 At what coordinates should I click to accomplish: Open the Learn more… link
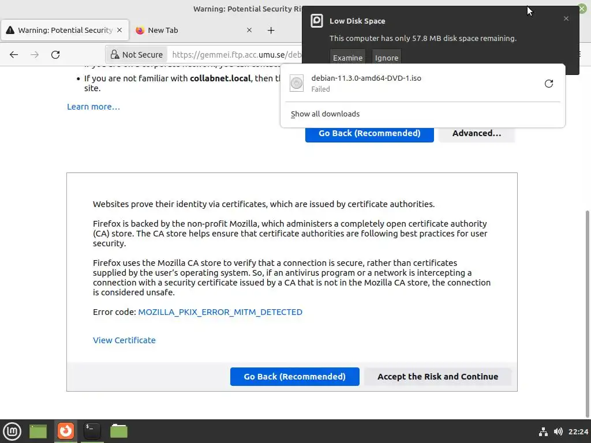[93, 107]
